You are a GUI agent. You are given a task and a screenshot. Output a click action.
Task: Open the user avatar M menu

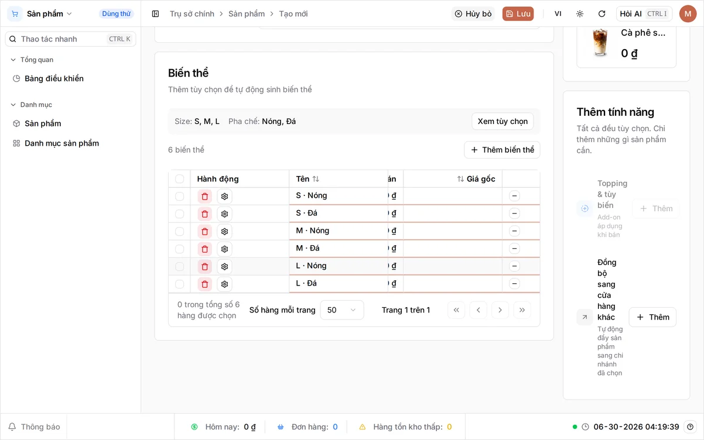coord(688,13)
